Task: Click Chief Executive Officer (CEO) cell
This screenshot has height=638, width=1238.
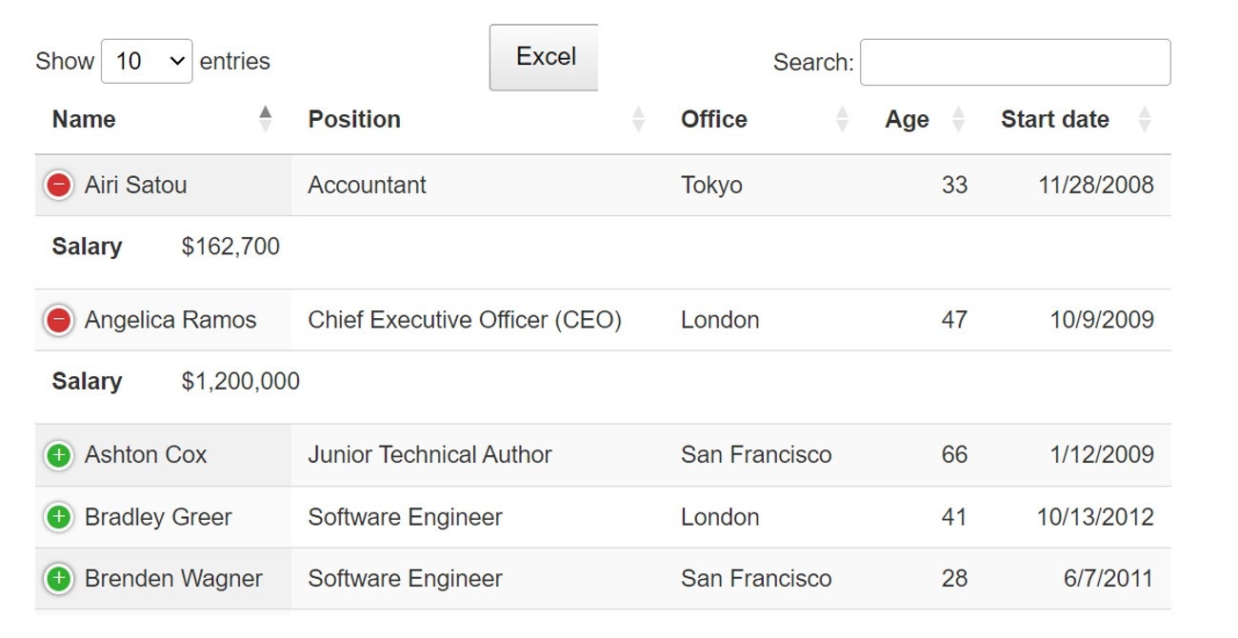Action: point(465,320)
